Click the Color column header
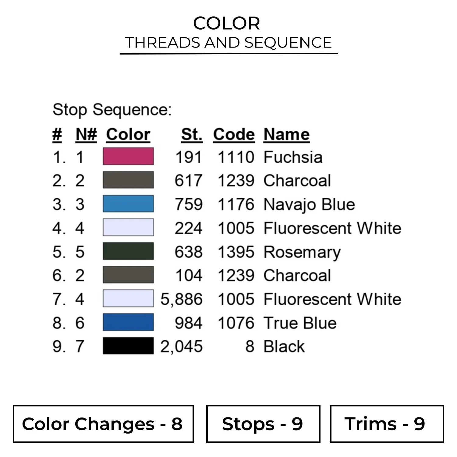Image resolution: width=457 pixels, height=457 pixels. 128,134
